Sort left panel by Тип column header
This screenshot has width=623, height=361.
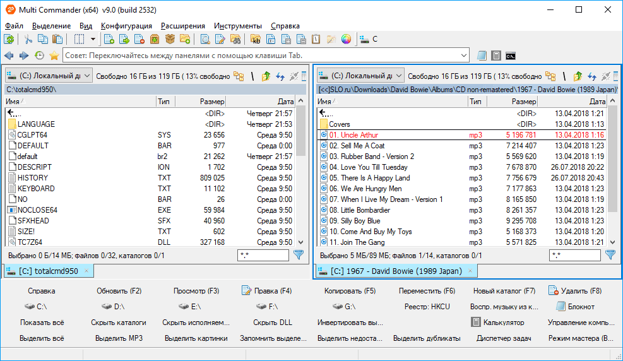(165, 101)
